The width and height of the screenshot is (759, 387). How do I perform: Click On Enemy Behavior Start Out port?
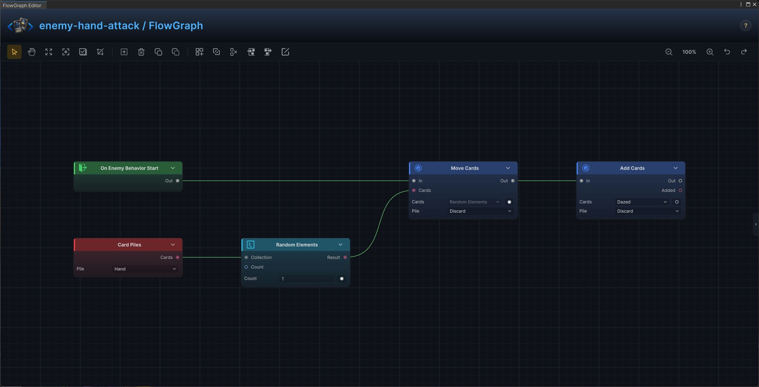coord(178,181)
